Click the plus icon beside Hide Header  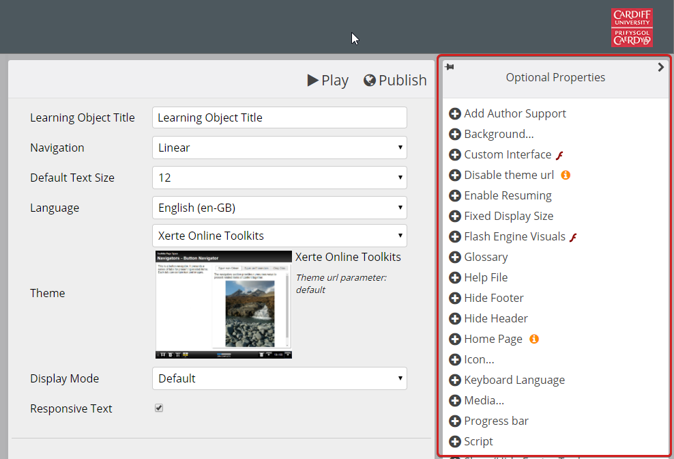click(x=455, y=318)
